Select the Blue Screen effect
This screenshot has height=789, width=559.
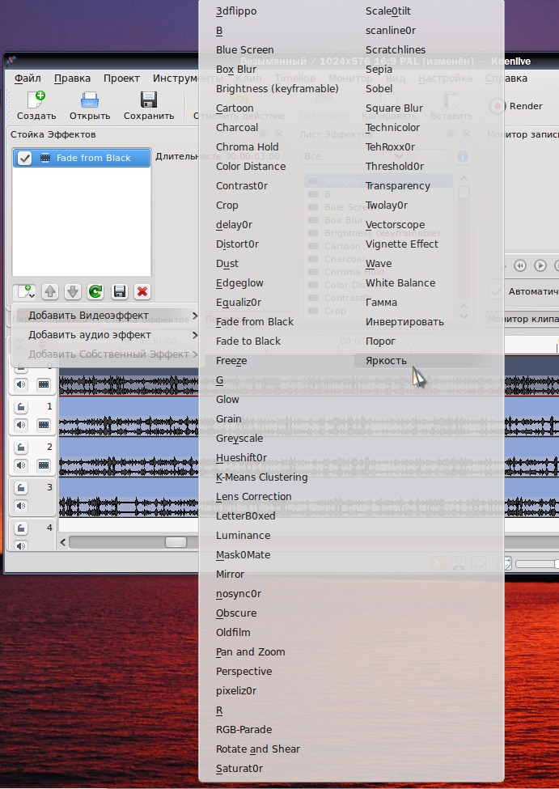(x=244, y=50)
